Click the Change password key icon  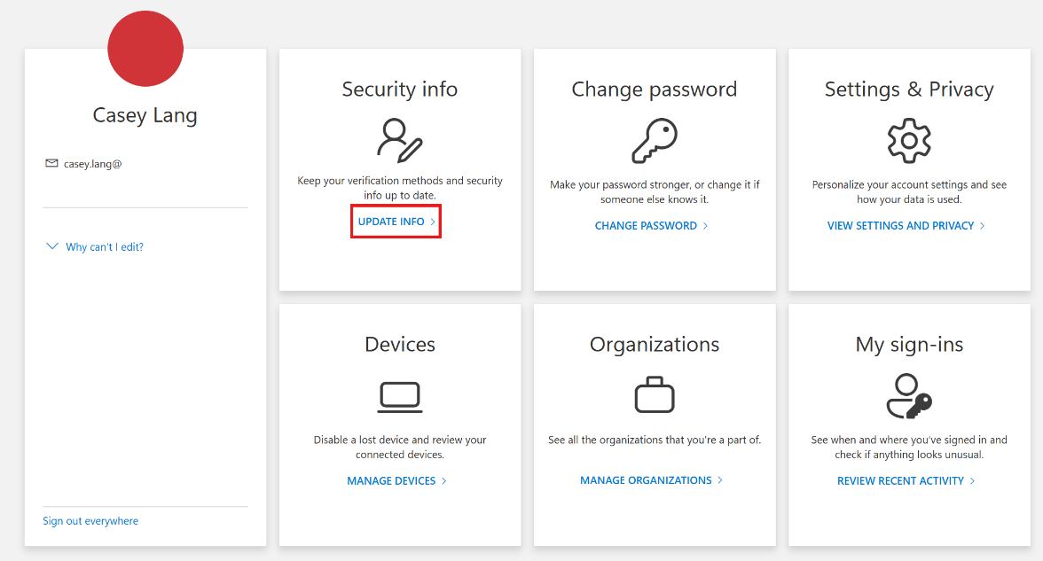click(655, 139)
